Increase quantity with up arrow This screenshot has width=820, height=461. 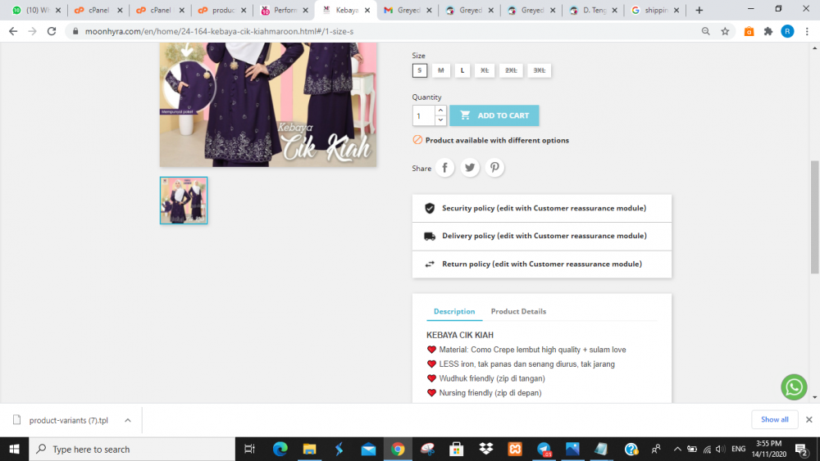click(440, 111)
